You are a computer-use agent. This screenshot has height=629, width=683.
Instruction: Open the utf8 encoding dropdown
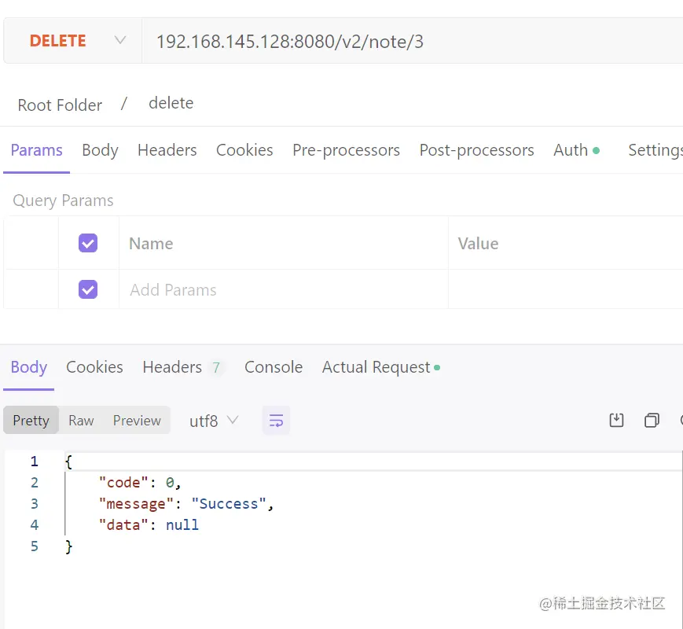pos(213,421)
